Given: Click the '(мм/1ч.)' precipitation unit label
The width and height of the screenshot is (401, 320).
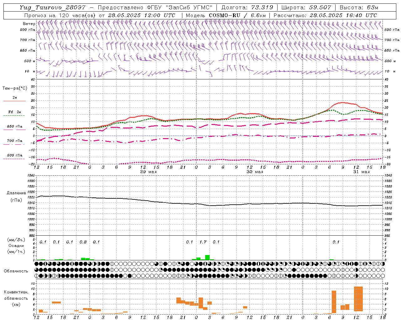Looking at the screenshot, I should pos(16,252).
